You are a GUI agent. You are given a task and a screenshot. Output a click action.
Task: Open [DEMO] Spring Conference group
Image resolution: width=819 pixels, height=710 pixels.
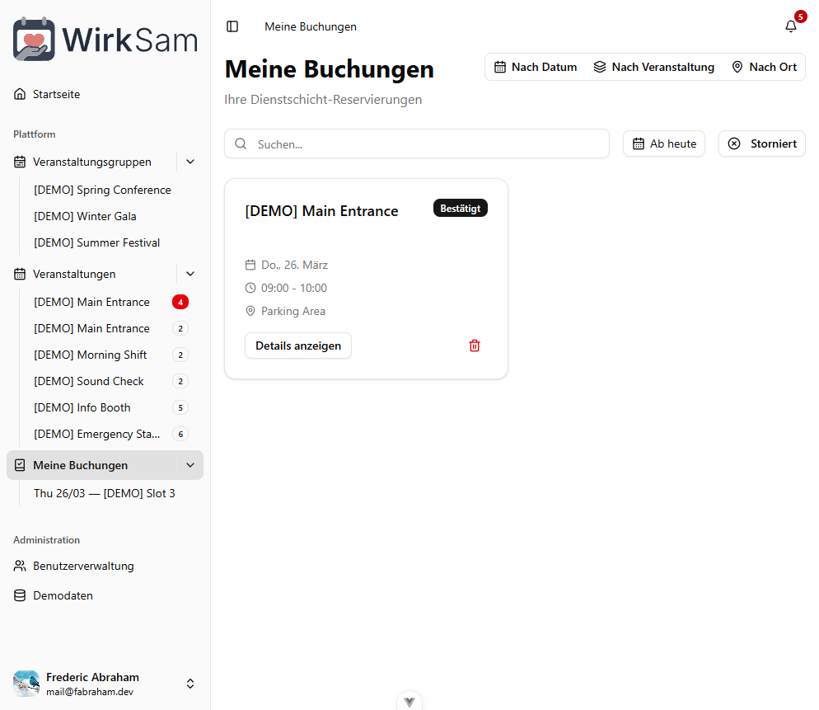(x=102, y=190)
